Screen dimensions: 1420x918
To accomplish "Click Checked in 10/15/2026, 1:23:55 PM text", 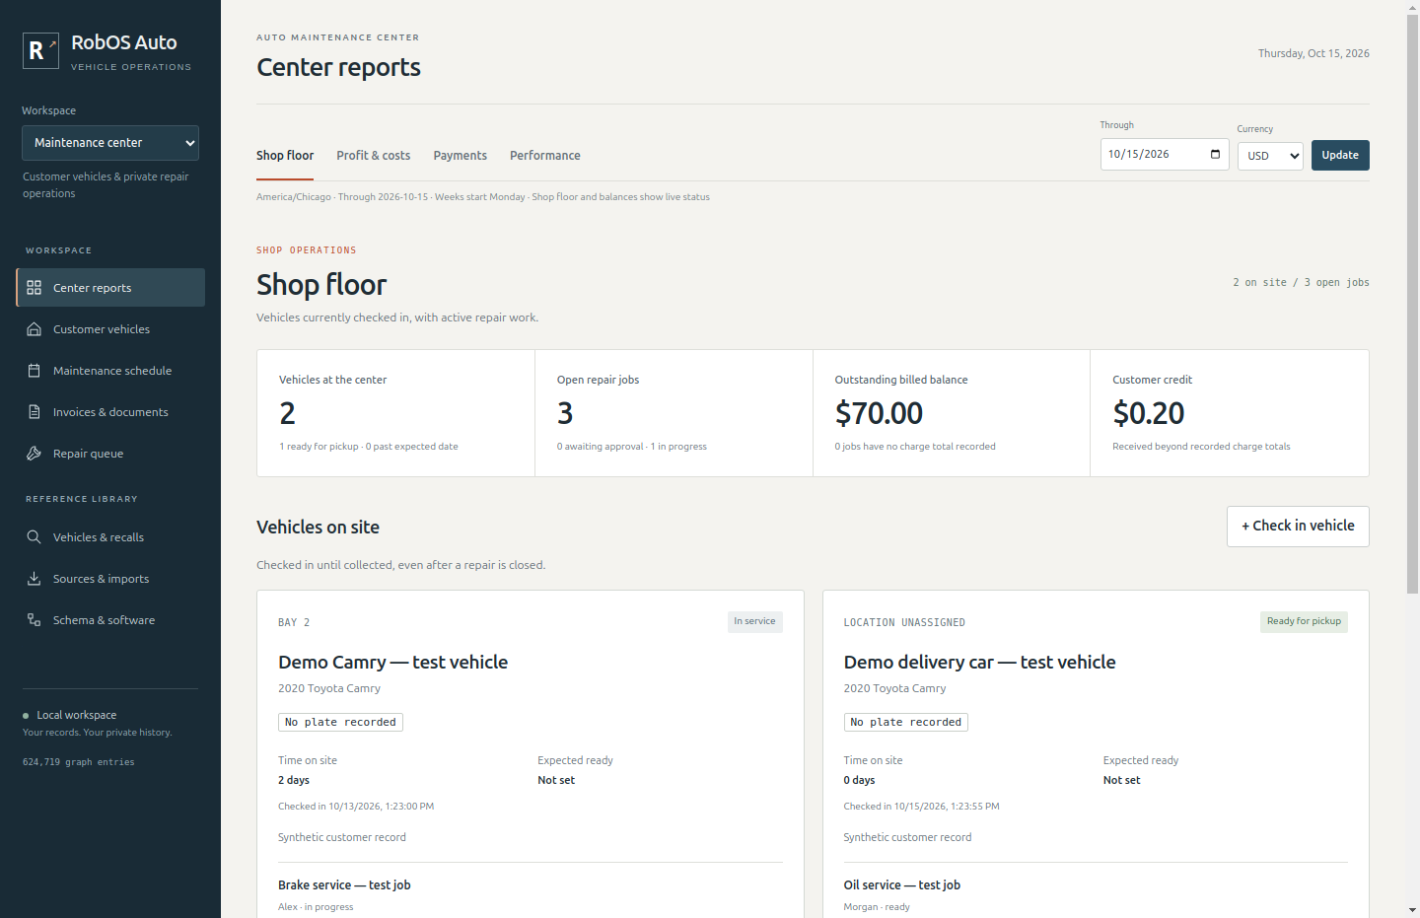I will [921, 807].
